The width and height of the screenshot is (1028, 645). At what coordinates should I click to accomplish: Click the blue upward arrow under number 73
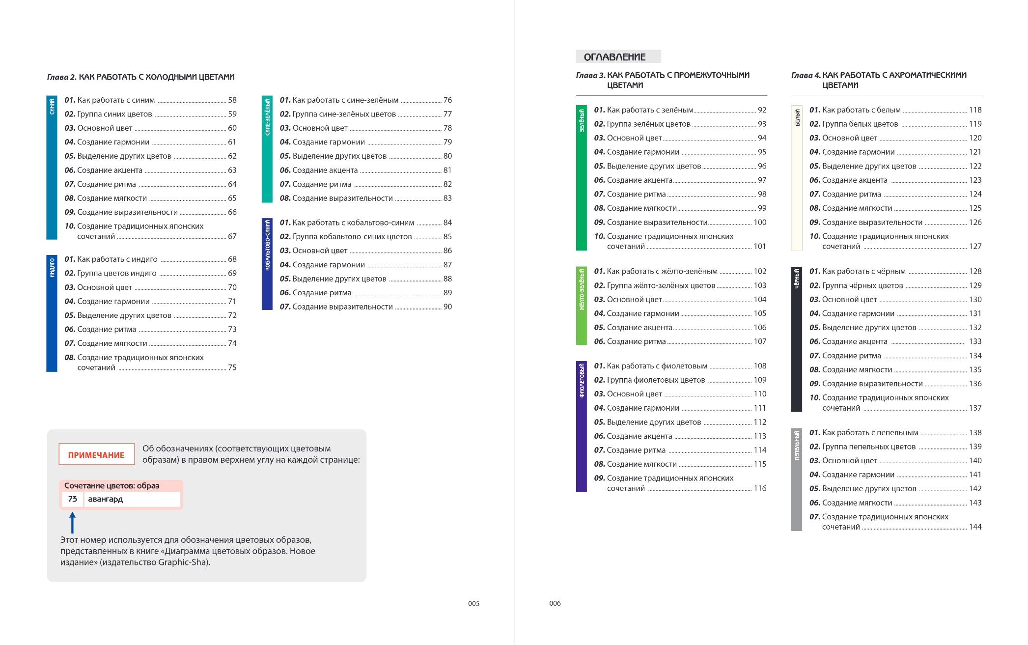[x=72, y=523]
